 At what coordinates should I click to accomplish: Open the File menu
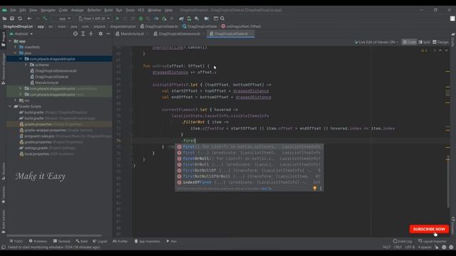coord(13,10)
